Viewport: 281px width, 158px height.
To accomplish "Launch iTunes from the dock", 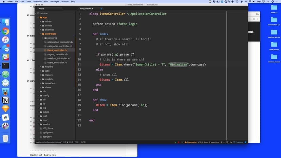I will click(5, 40).
